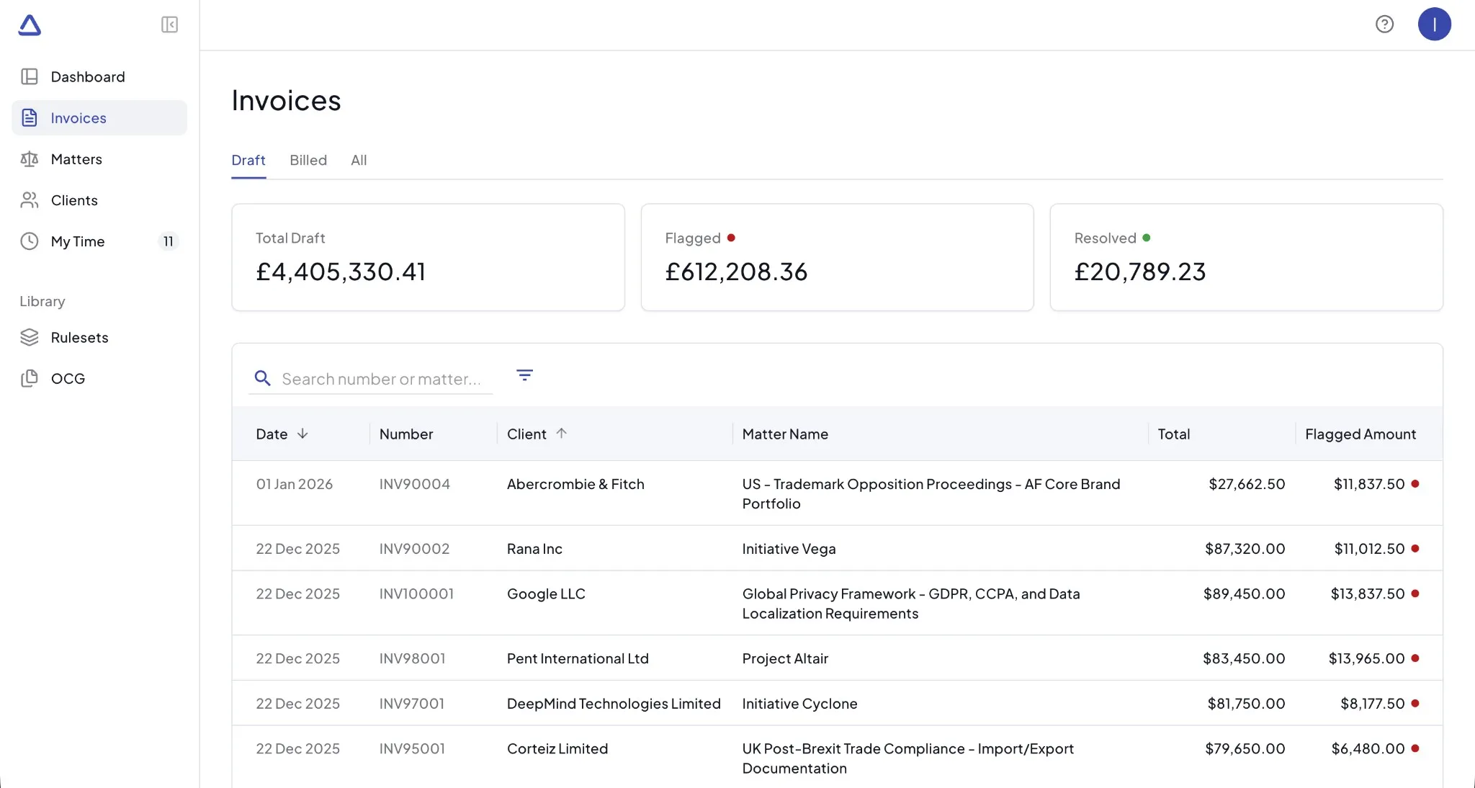1475x788 pixels.
Task: Sort by the Matter Name column header
Action: point(785,434)
